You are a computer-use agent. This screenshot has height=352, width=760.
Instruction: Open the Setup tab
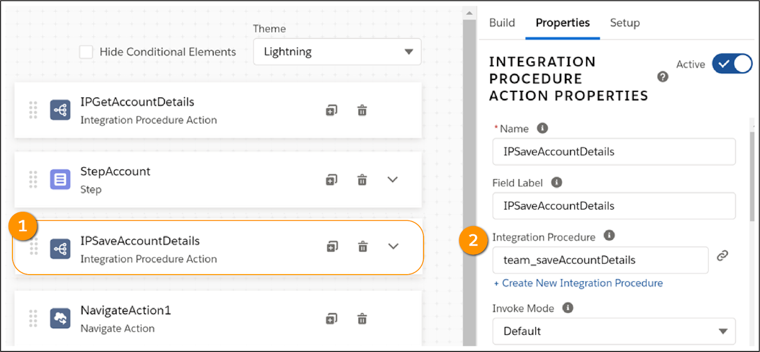coord(625,23)
